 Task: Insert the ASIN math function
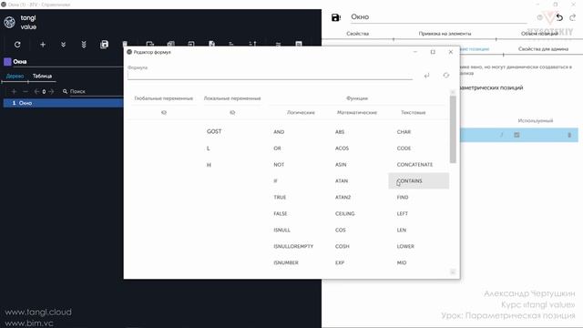point(341,165)
